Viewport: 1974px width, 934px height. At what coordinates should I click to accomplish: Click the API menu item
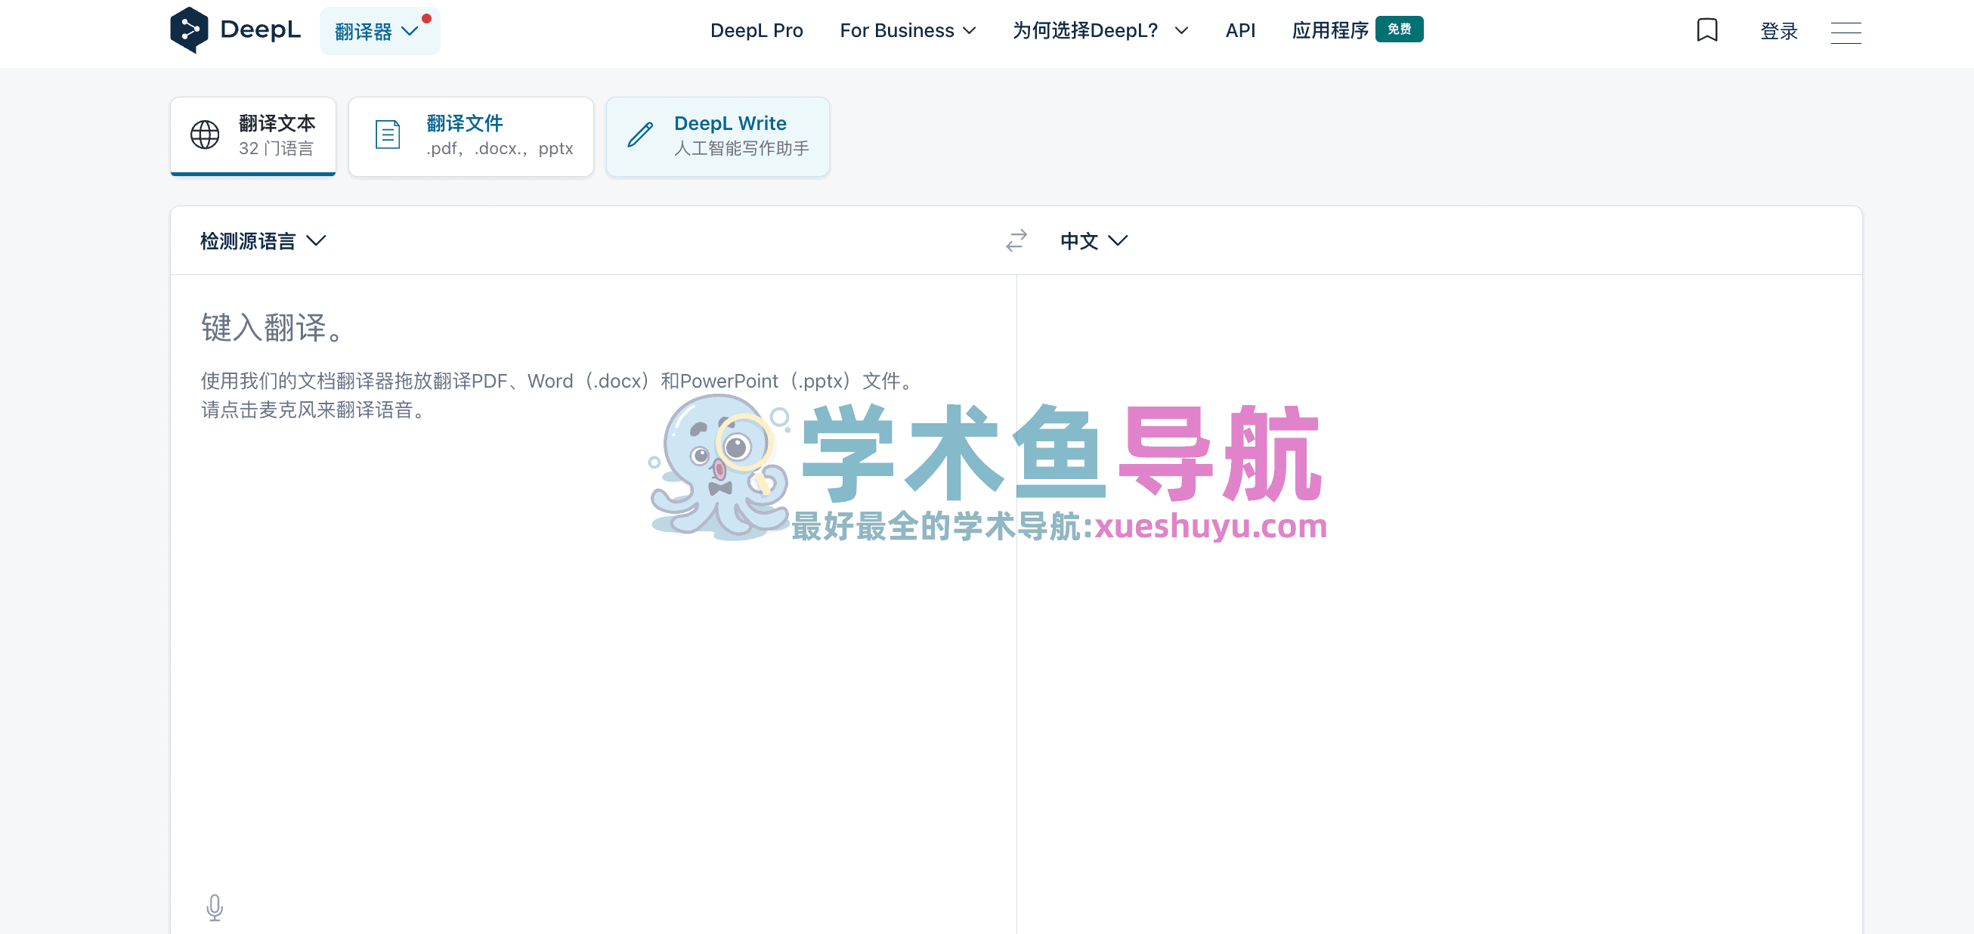tap(1240, 31)
